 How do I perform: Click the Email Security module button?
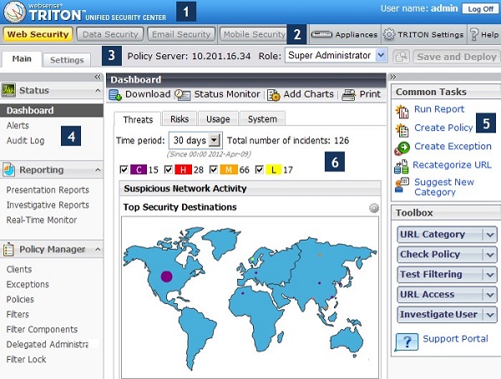point(181,34)
